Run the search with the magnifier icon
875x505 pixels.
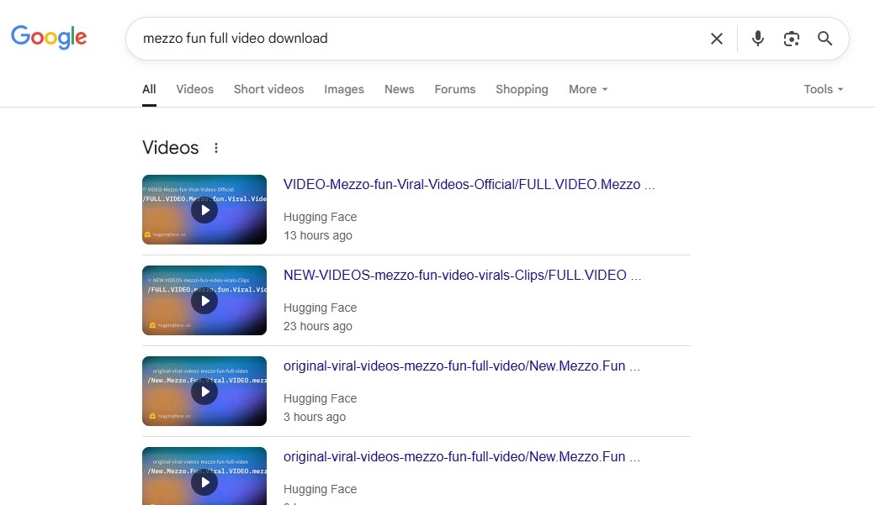click(x=825, y=38)
